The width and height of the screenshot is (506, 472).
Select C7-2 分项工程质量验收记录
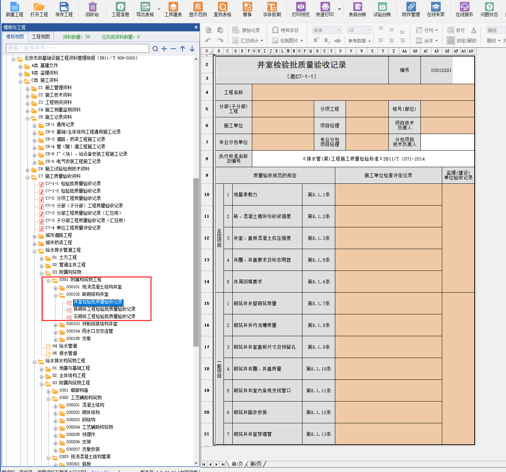tap(73, 199)
